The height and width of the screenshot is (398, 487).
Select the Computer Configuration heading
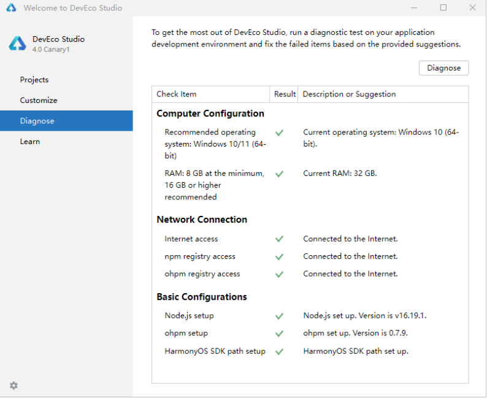click(210, 113)
